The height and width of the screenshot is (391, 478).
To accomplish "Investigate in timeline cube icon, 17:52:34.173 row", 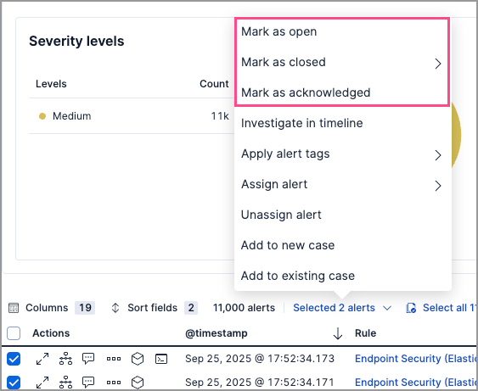I will click(138, 359).
